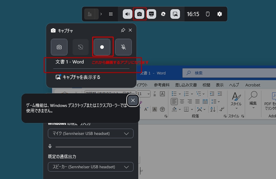Open the References tab in Word
Viewport: 276px width, 179px height.
(x=161, y=85)
